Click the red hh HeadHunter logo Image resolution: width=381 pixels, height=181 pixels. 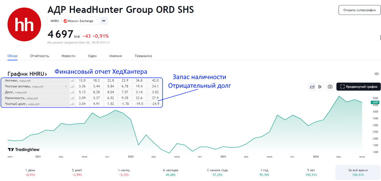pos(25,24)
